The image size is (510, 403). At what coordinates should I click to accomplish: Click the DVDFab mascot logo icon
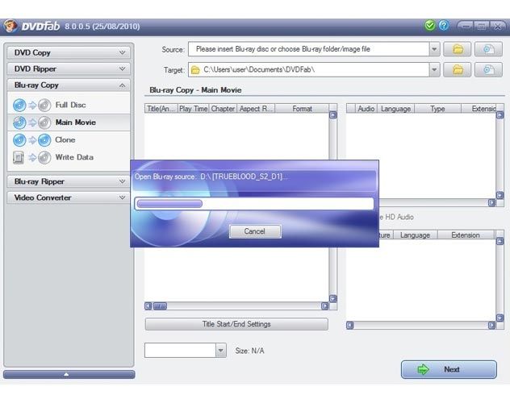(10, 26)
